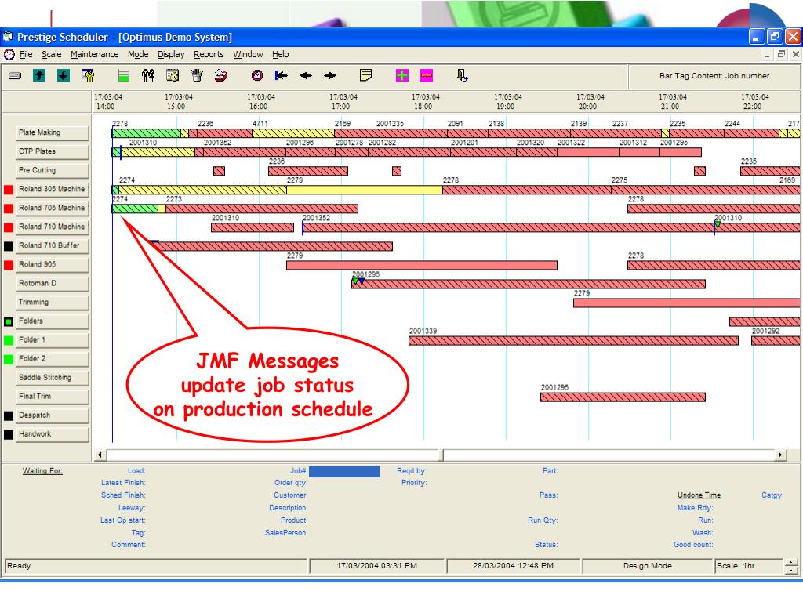Click red status square beside Roland 305
The width and height of the screenshot is (803, 602).
[9, 190]
